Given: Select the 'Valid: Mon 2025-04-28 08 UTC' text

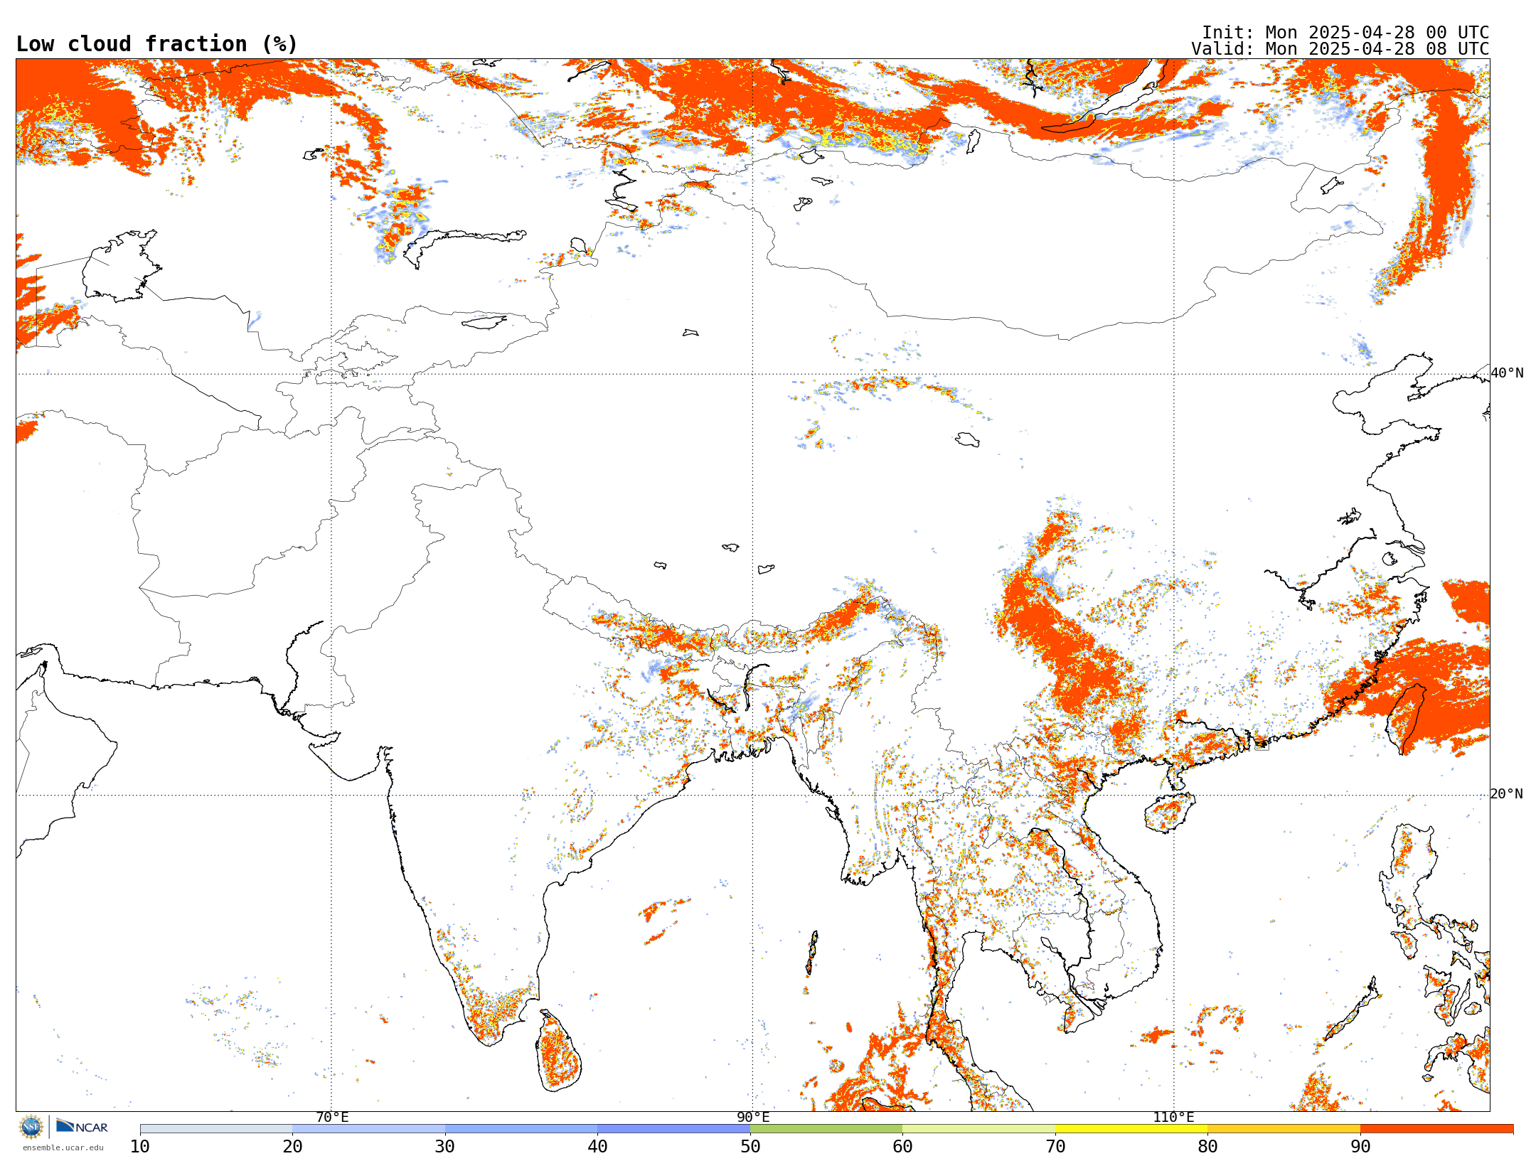Looking at the screenshot, I should (x=1340, y=49).
